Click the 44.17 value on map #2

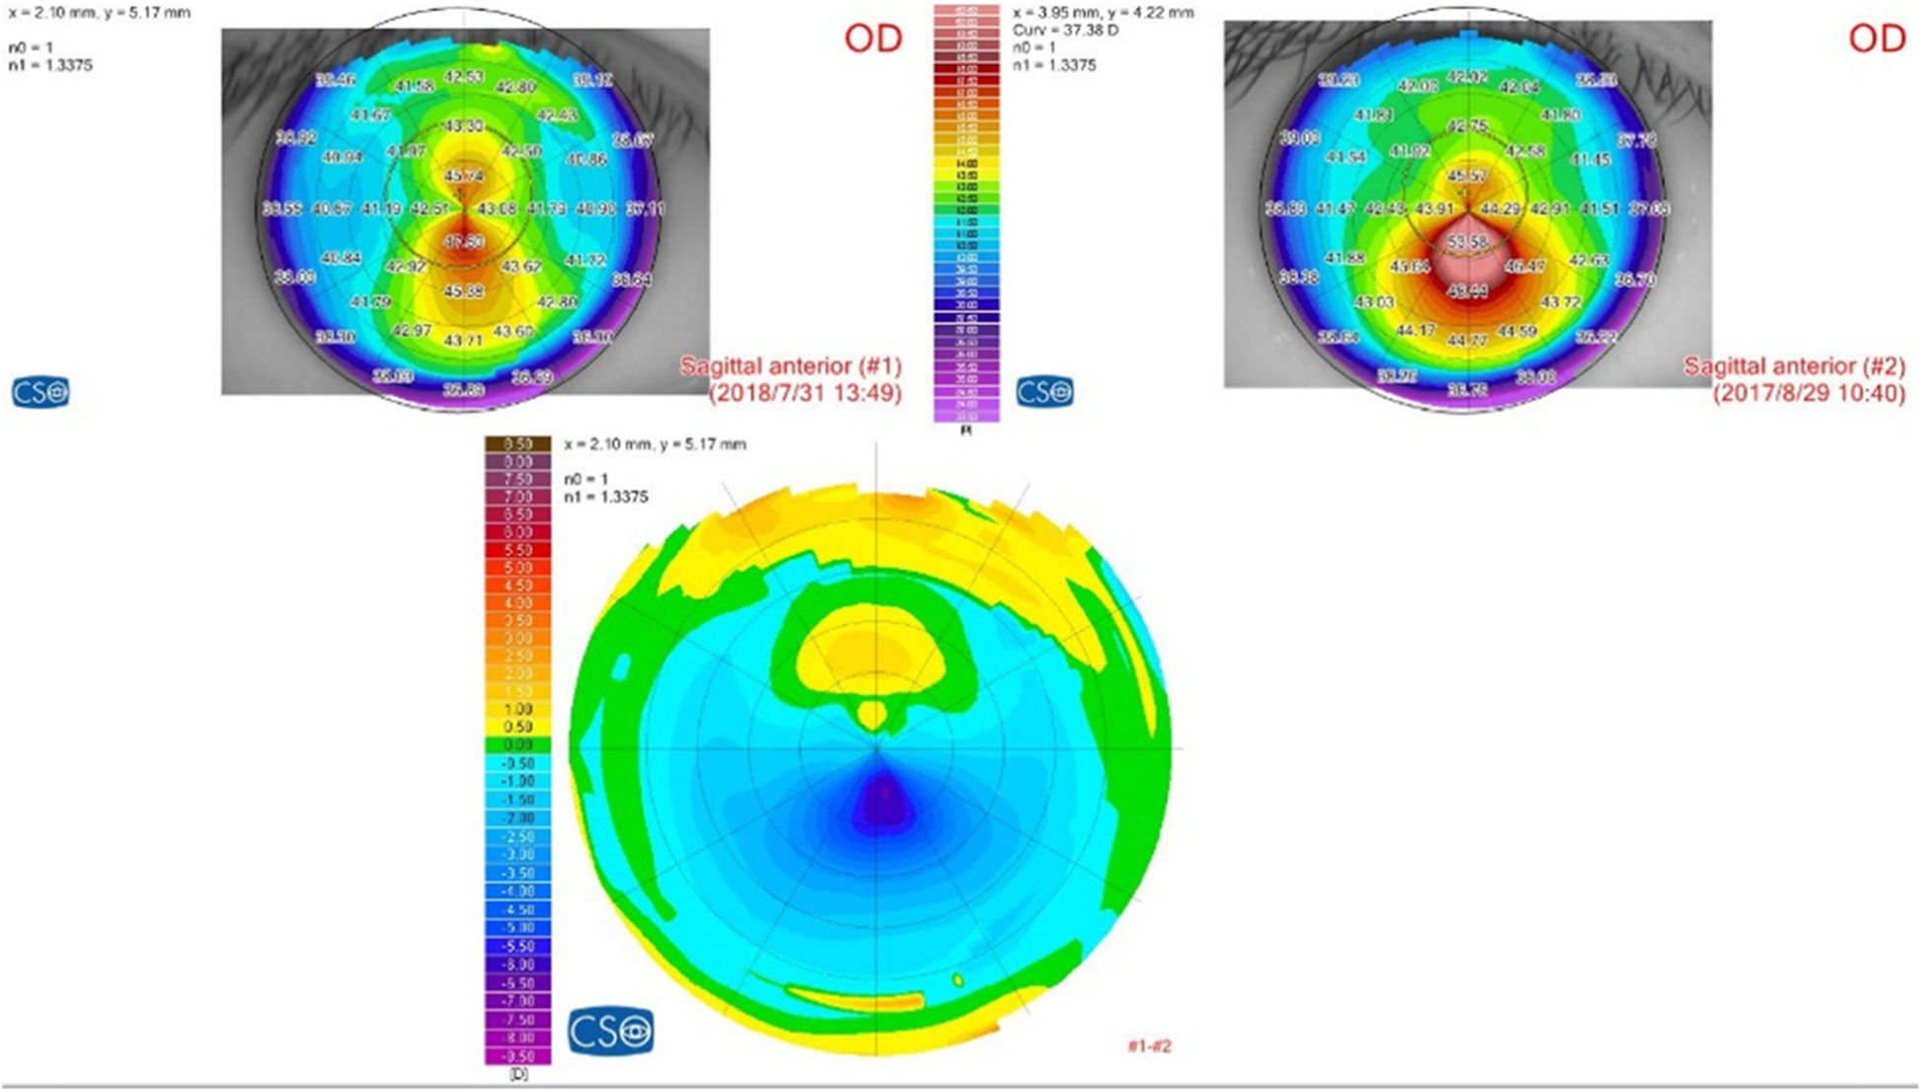(1416, 331)
